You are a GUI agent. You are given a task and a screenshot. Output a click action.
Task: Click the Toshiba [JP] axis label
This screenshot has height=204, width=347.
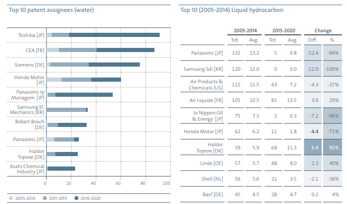pos(31,35)
